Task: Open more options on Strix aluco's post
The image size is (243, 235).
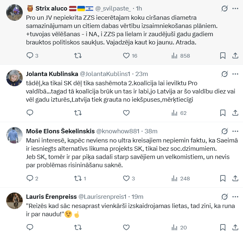Action: pyautogui.click(x=235, y=8)
